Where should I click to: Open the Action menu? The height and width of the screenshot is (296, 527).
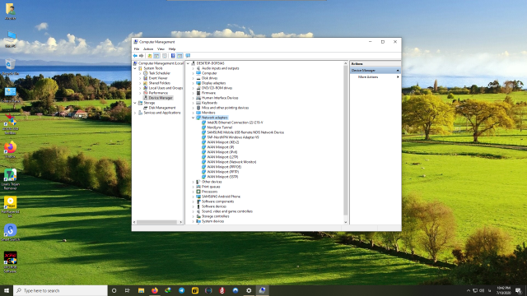(148, 49)
